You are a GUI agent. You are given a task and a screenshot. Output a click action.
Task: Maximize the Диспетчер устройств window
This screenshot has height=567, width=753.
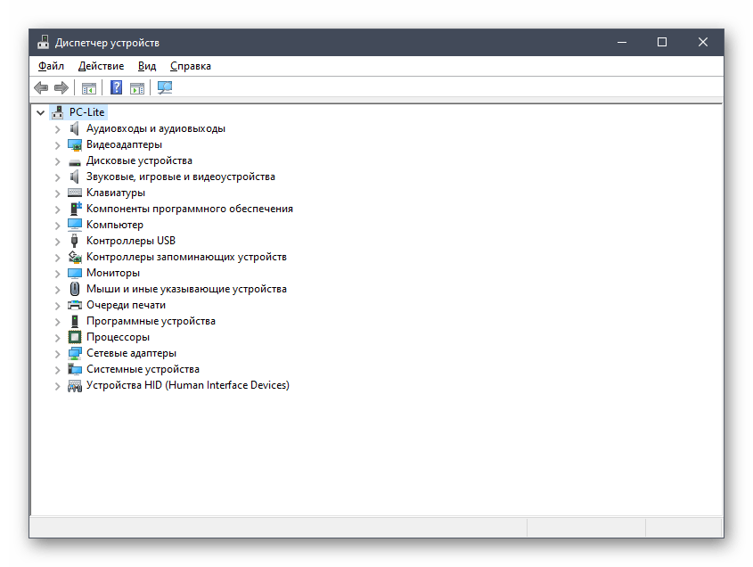coord(662,42)
